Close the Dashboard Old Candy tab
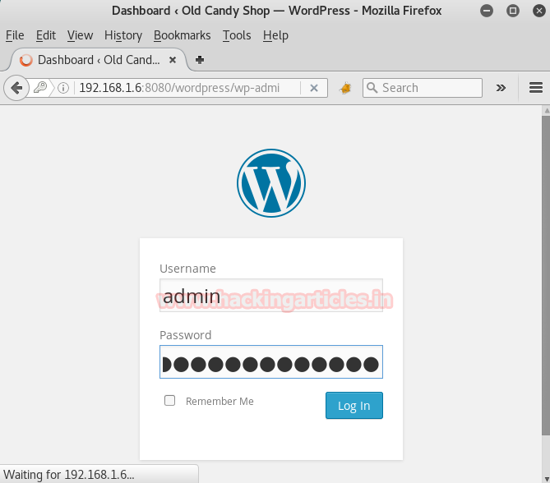This screenshot has width=550, height=483. (172, 60)
